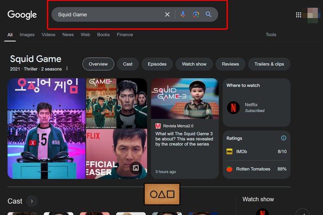323x215 pixels.
Task: Click the Rotten Tomatoes tomato icon
Action: coord(229,169)
